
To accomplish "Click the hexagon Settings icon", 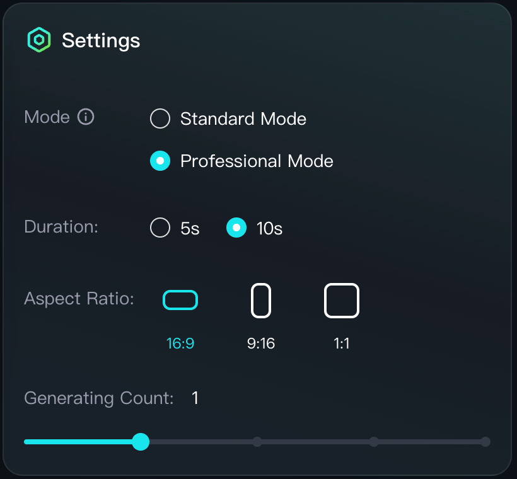I will tap(39, 40).
